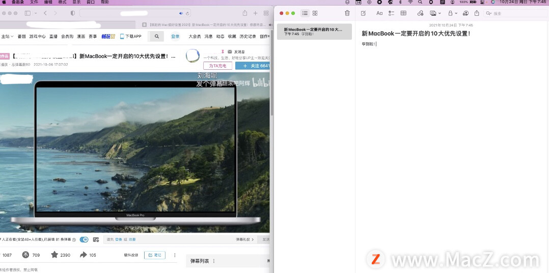Go back in Safari

point(45,13)
